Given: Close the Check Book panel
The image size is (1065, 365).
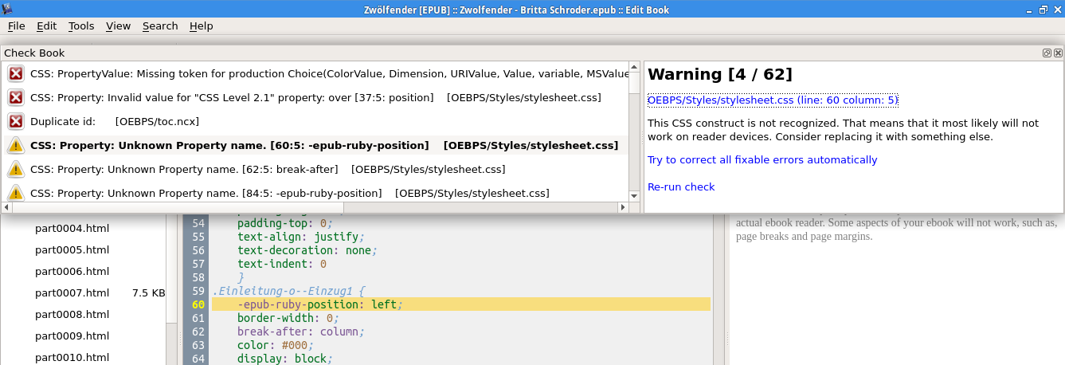Looking at the screenshot, I should [1058, 53].
